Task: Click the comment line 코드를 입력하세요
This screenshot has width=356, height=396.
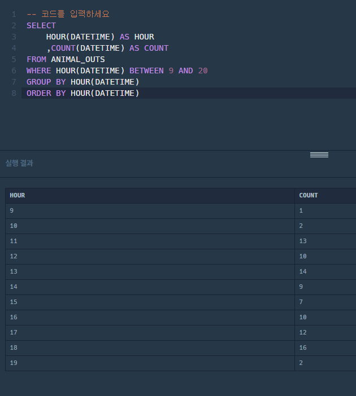Action: tap(68, 14)
